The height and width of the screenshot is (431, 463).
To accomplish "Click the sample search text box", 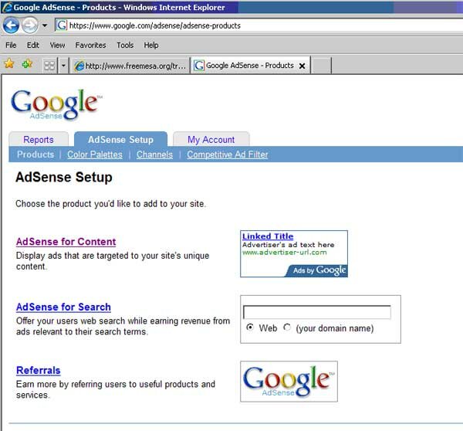I will click(317, 312).
